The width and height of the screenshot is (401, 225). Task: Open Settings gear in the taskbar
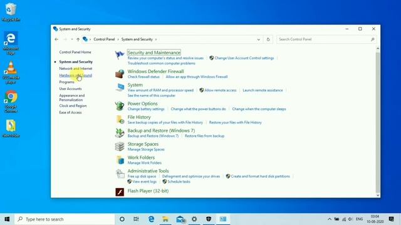click(x=194, y=219)
